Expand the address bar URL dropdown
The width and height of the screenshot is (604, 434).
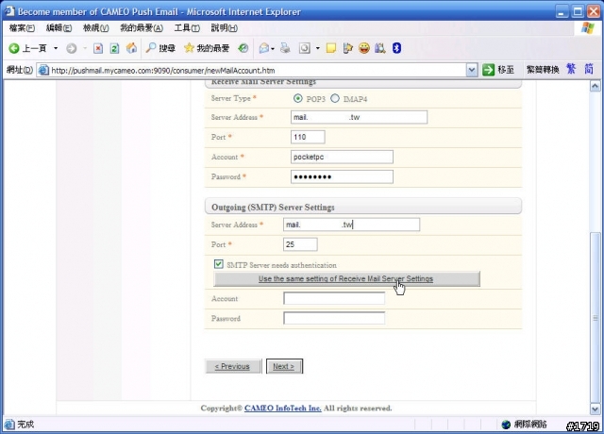click(472, 70)
